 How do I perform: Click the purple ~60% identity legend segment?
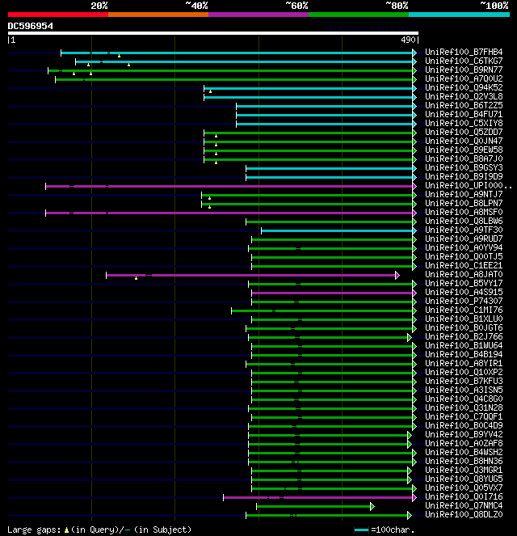(258, 15)
